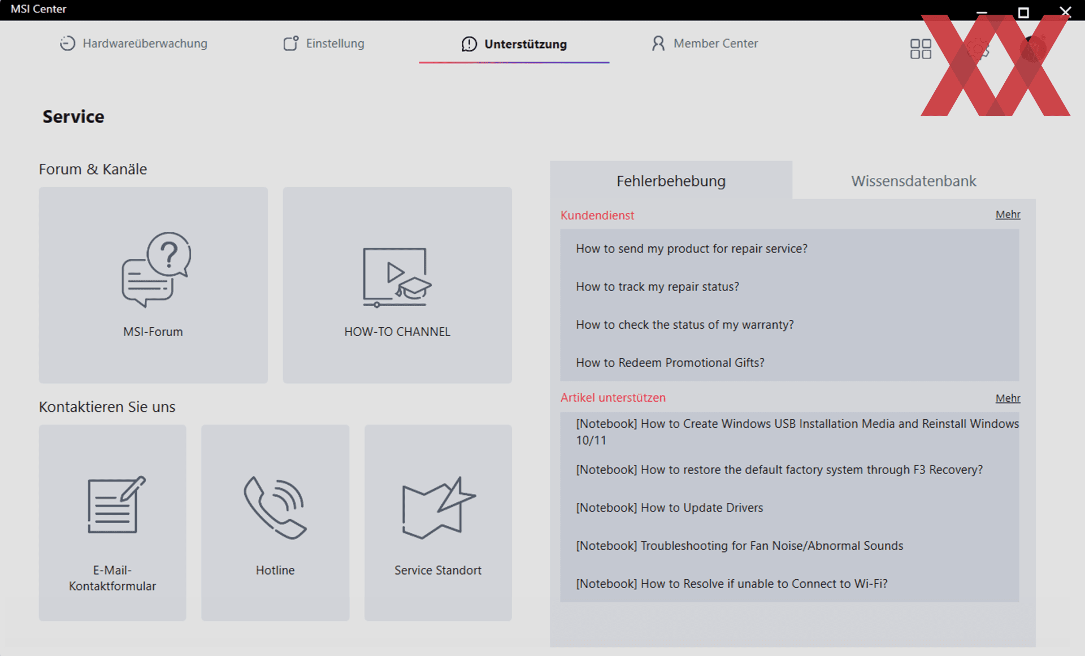Click the E-Mail form pencil icon

[x=116, y=505]
